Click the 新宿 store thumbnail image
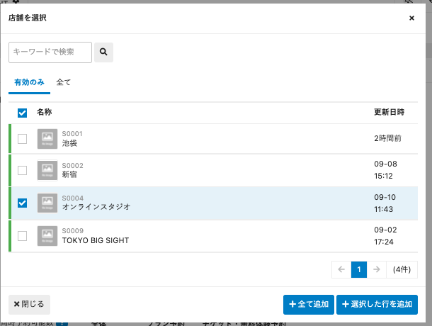 [47, 170]
